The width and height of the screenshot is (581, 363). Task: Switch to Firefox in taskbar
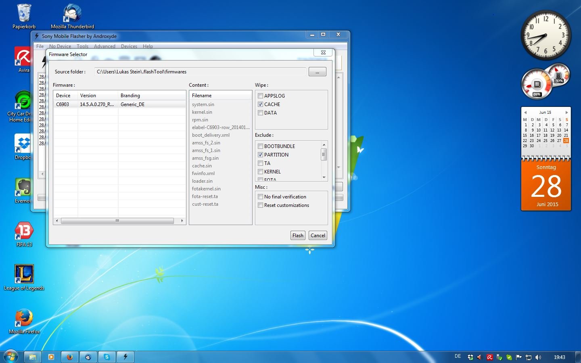70,357
